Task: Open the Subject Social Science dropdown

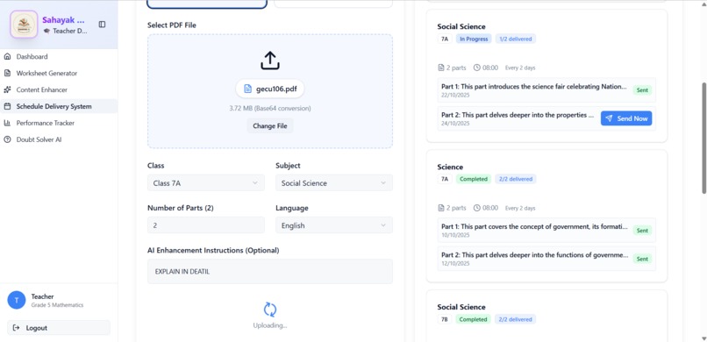Action: (x=334, y=183)
